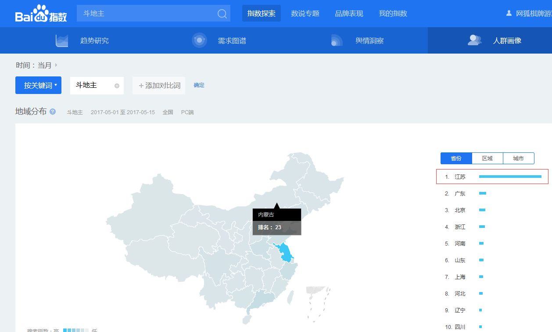Open the 按关键词 dropdown
This screenshot has height=332, width=552.
pyautogui.click(x=38, y=85)
